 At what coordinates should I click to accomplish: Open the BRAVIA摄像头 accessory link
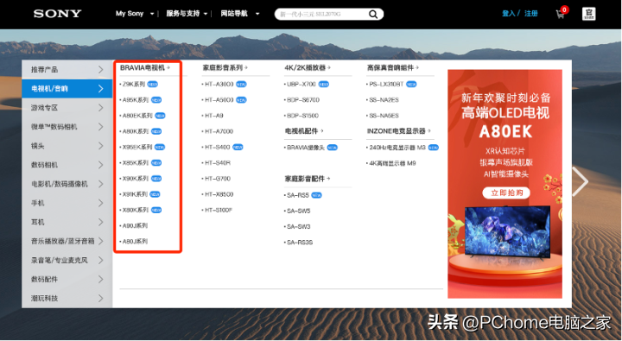pos(306,148)
